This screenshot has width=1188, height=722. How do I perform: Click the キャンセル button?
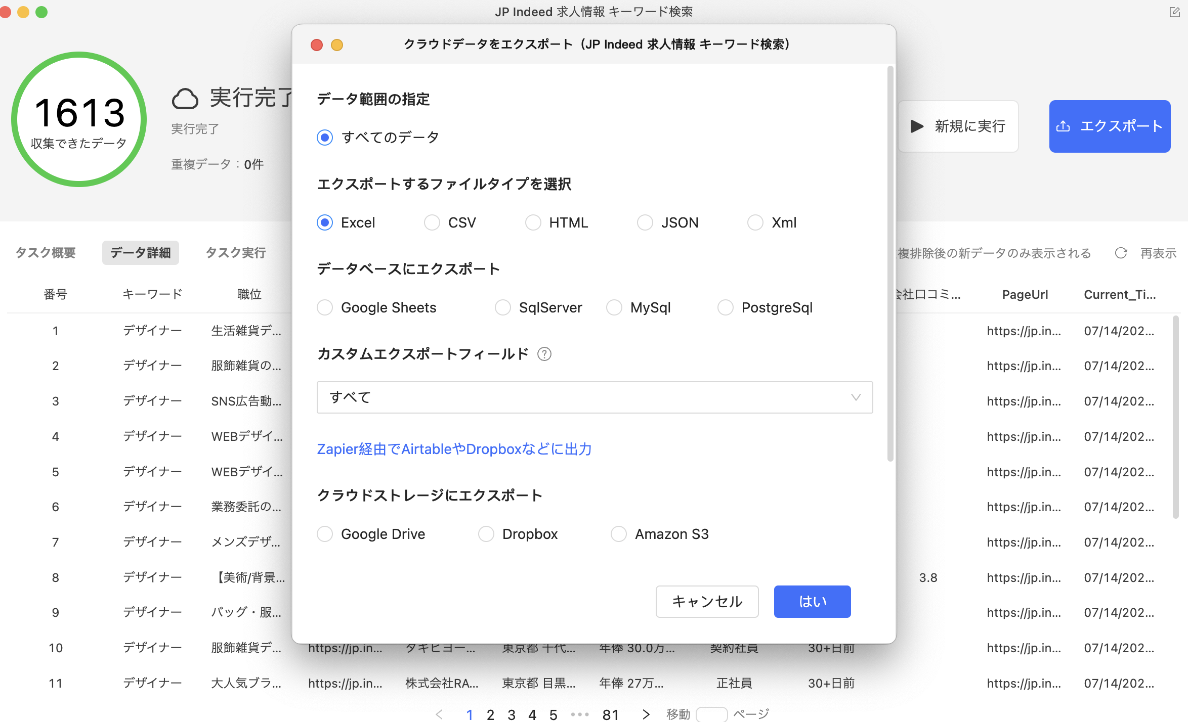click(x=707, y=602)
